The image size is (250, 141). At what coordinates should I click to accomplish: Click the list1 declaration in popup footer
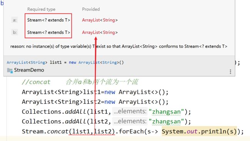point(65,62)
